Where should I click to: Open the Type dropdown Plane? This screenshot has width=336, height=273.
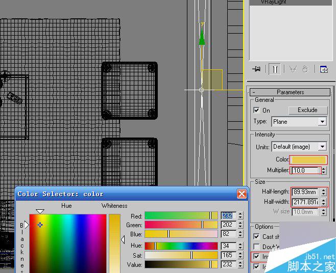299,122
